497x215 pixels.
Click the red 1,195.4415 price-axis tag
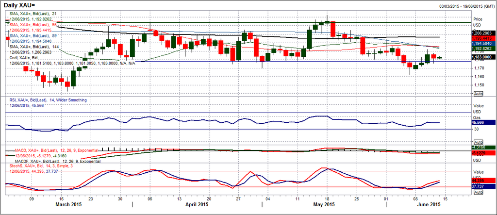click(484, 37)
